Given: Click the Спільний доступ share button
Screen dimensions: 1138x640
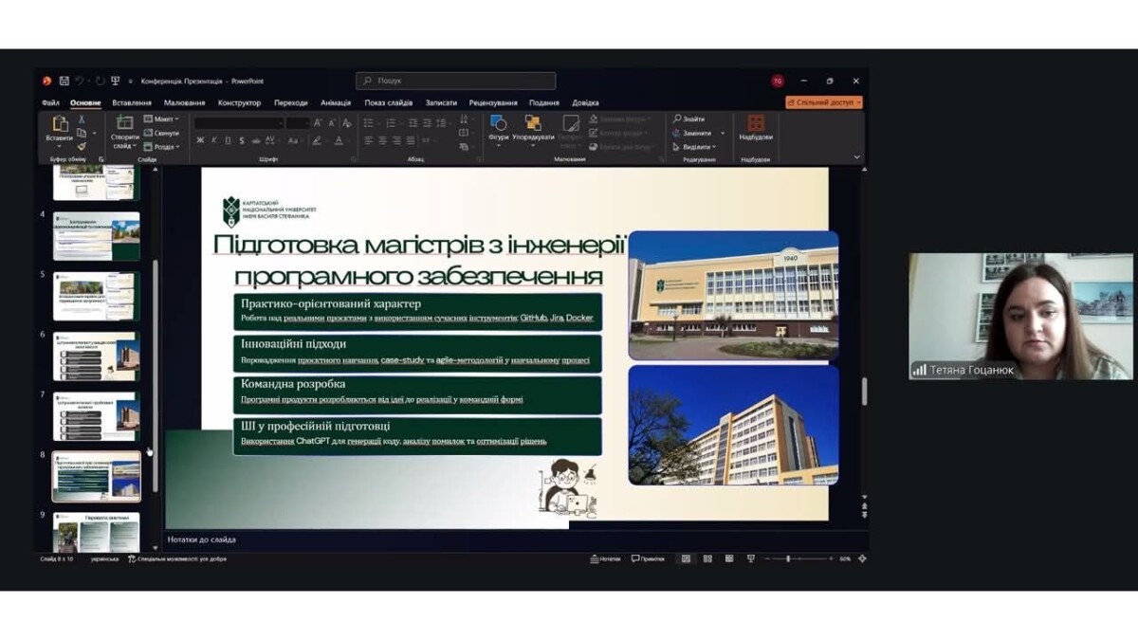Looking at the screenshot, I should coord(823,102).
